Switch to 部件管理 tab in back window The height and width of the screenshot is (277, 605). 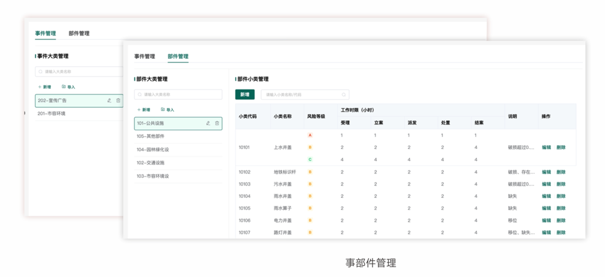coord(79,34)
